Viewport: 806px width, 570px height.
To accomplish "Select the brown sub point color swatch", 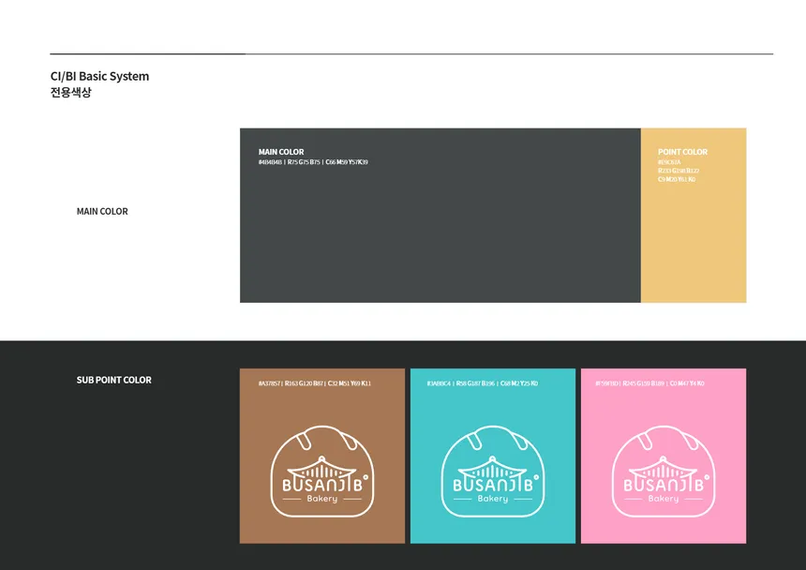I will tap(322, 456).
